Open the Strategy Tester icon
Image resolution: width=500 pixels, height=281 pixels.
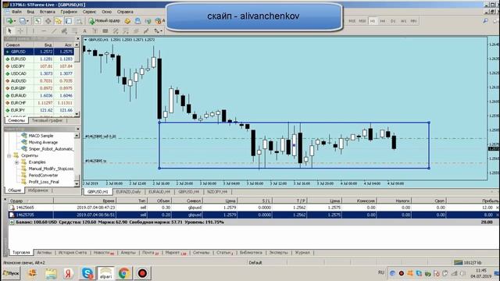coord(78,21)
